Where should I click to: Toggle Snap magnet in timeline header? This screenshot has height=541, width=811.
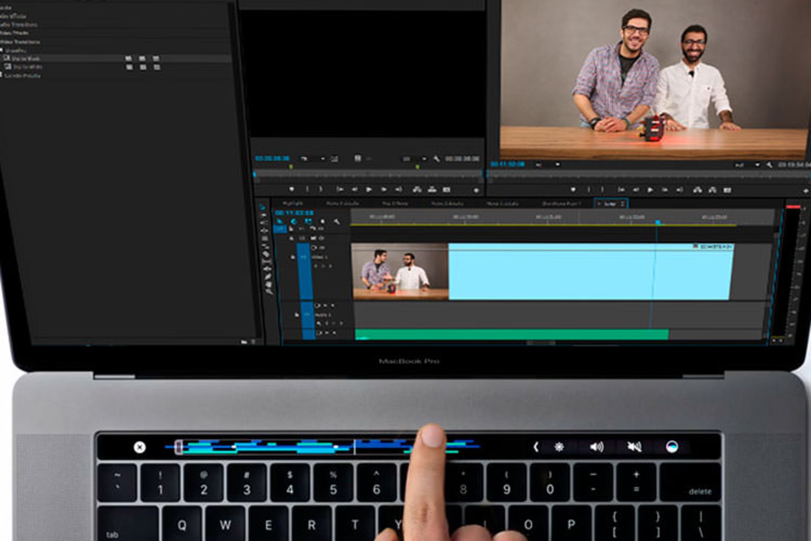coord(294,221)
